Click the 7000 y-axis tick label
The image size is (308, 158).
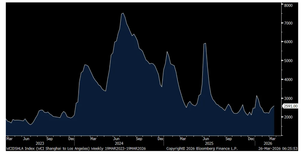tap(288, 23)
